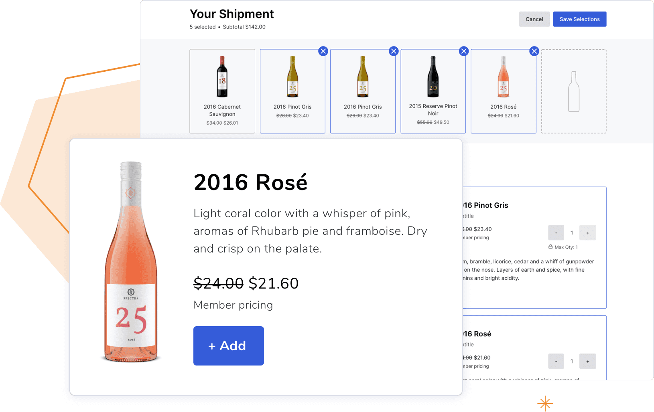Click Save Selections
This screenshot has width=654, height=412.
point(580,19)
